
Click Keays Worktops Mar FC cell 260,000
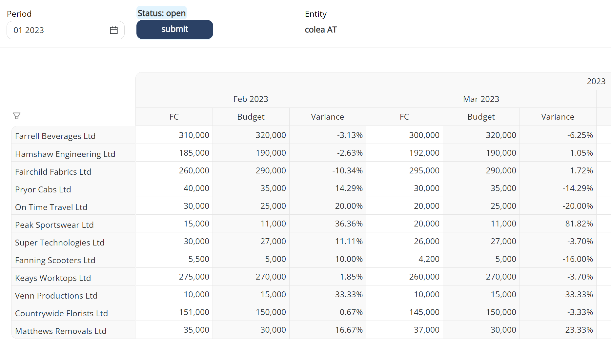point(404,277)
